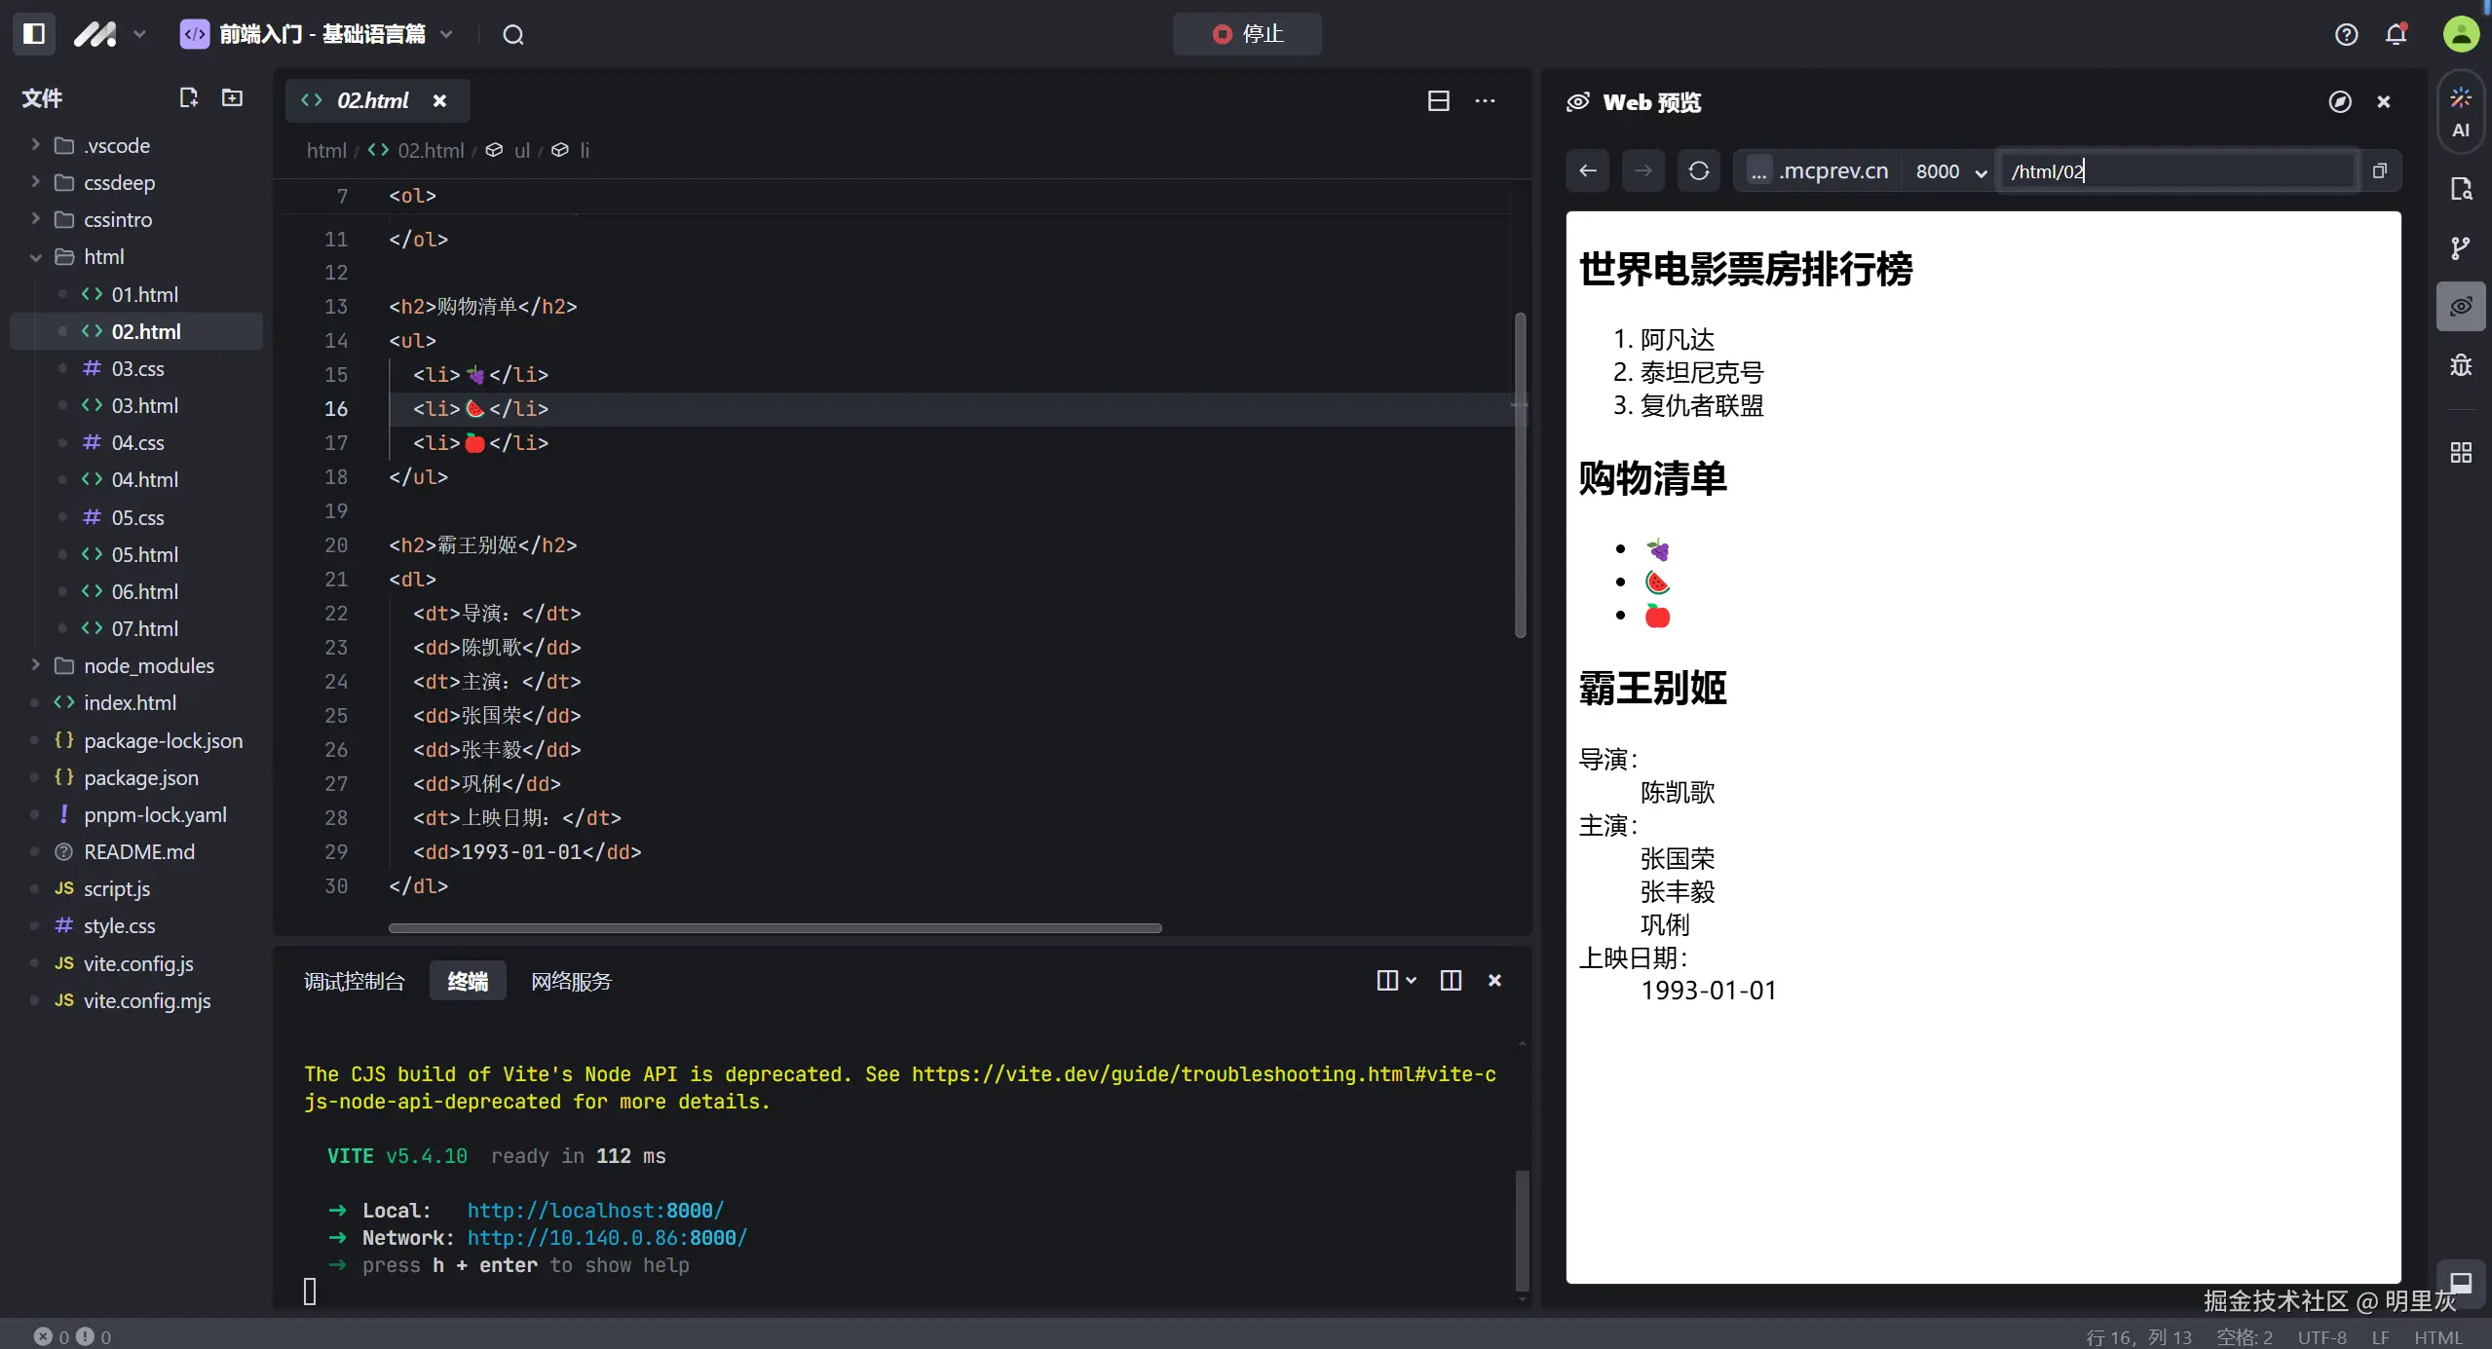The width and height of the screenshot is (2492, 1349).
Task: Switch to the 调试控制台 tab
Action: (x=354, y=981)
